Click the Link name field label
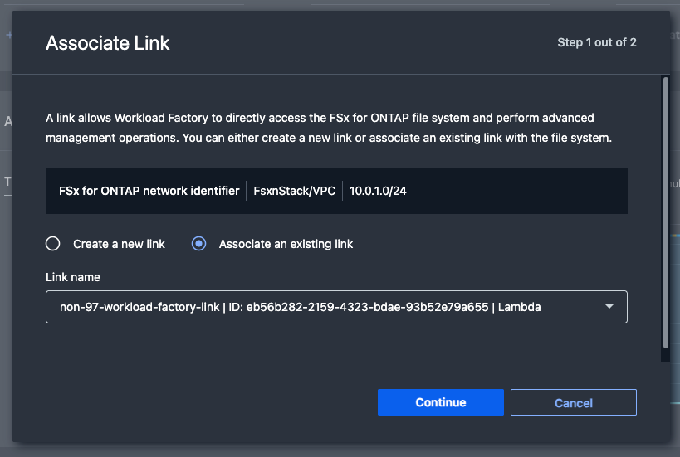Viewport: 680px width, 457px height. pos(73,277)
